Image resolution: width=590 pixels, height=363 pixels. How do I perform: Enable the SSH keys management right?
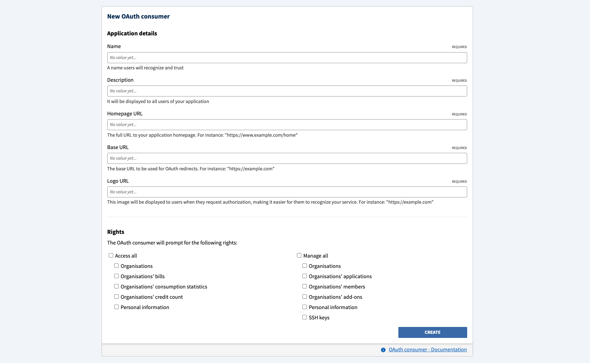click(x=304, y=317)
